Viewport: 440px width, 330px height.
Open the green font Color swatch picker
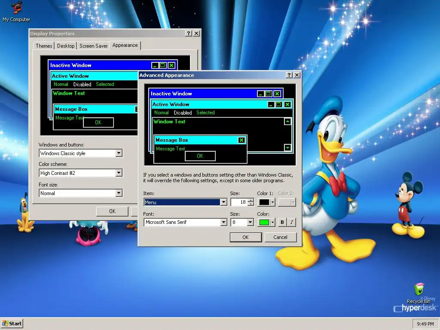pyautogui.click(x=266, y=222)
